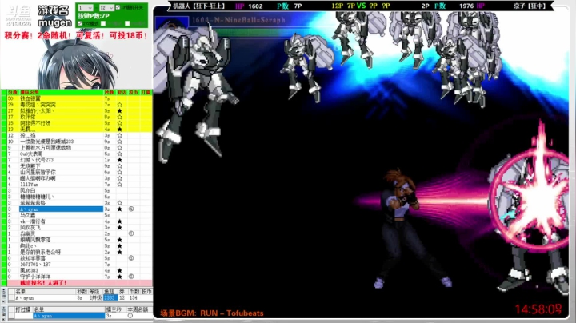Screen dimensions: 576x323
Task: Click the right 1976 HP readout
Action: 472,6
